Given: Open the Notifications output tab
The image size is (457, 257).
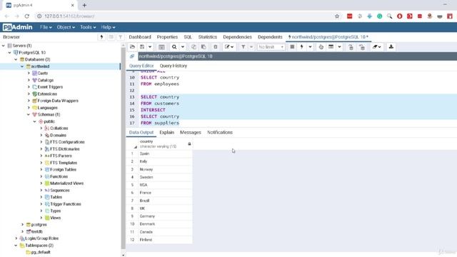Looking at the screenshot, I should pyautogui.click(x=220, y=132).
